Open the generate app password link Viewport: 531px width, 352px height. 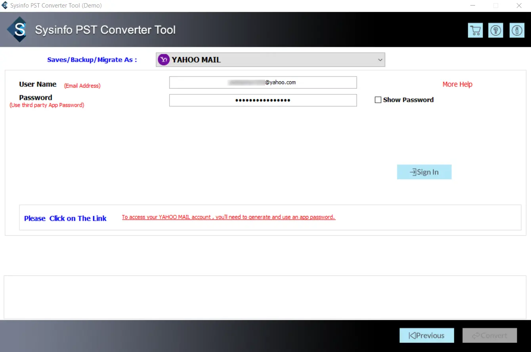pos(229,217)
